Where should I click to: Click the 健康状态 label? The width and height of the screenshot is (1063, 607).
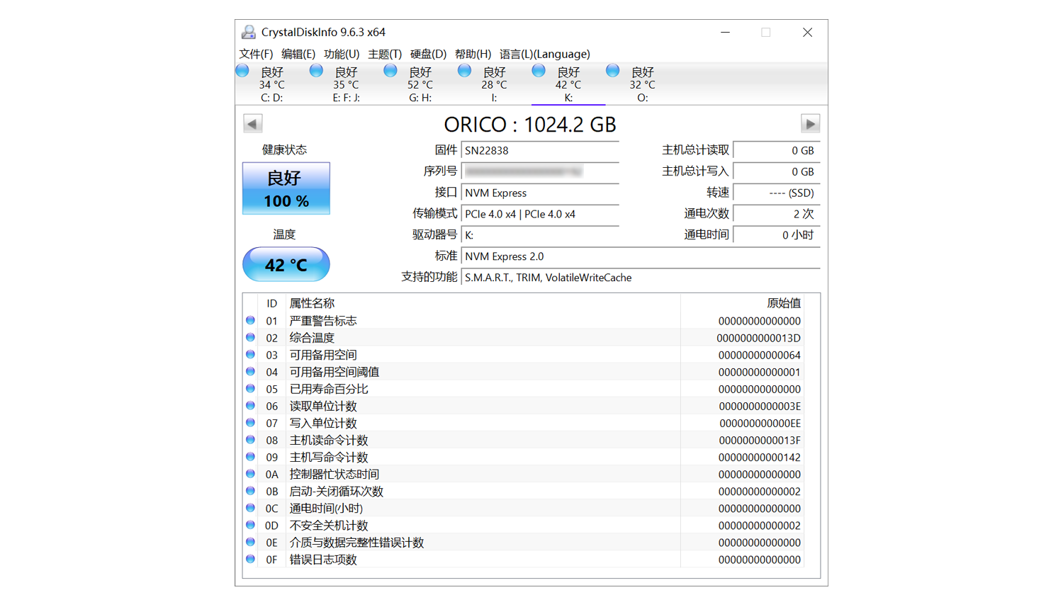tap(284, 149)
